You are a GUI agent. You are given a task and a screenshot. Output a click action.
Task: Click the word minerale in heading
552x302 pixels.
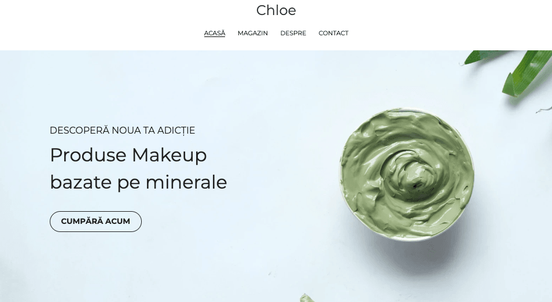point(186,182)
